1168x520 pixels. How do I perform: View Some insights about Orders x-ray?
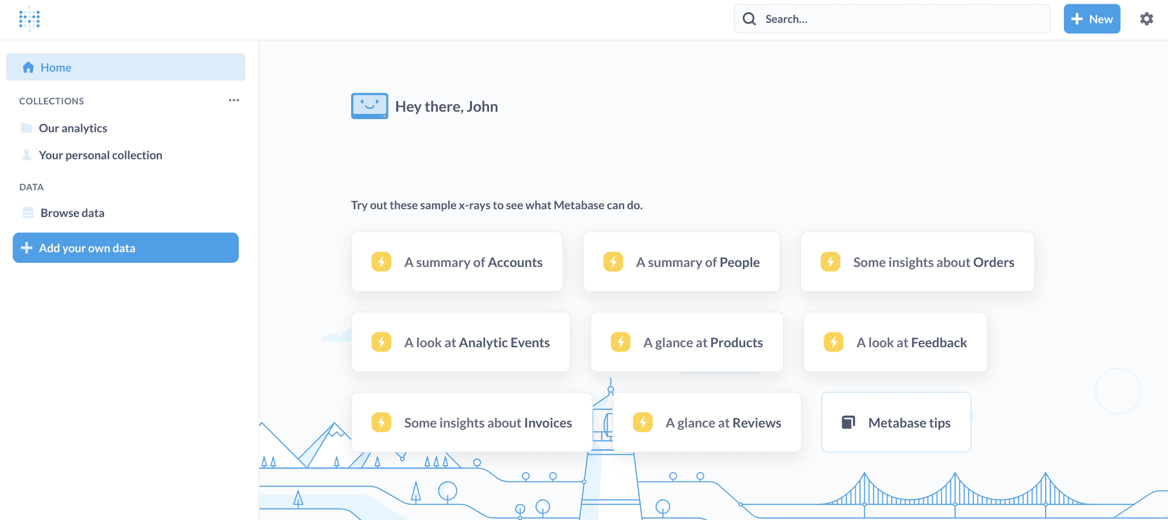[x=917, y=262]
